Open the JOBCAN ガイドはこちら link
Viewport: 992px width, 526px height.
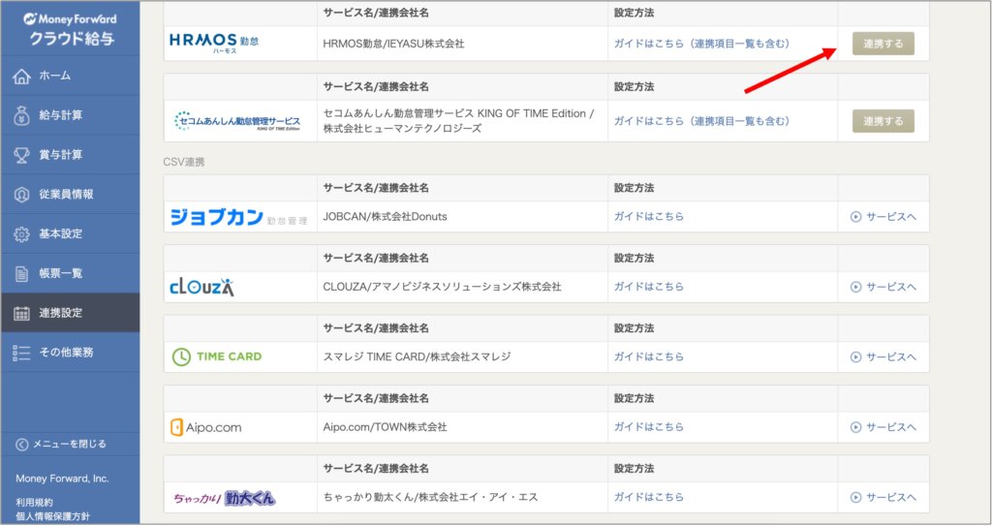[648, 217]
